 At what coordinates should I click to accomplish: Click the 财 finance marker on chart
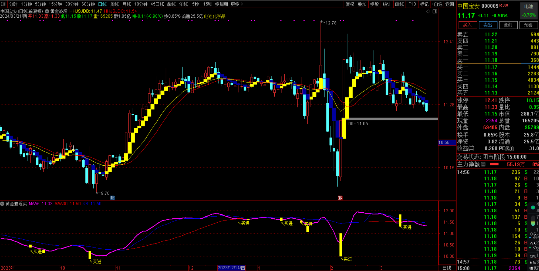112,198
